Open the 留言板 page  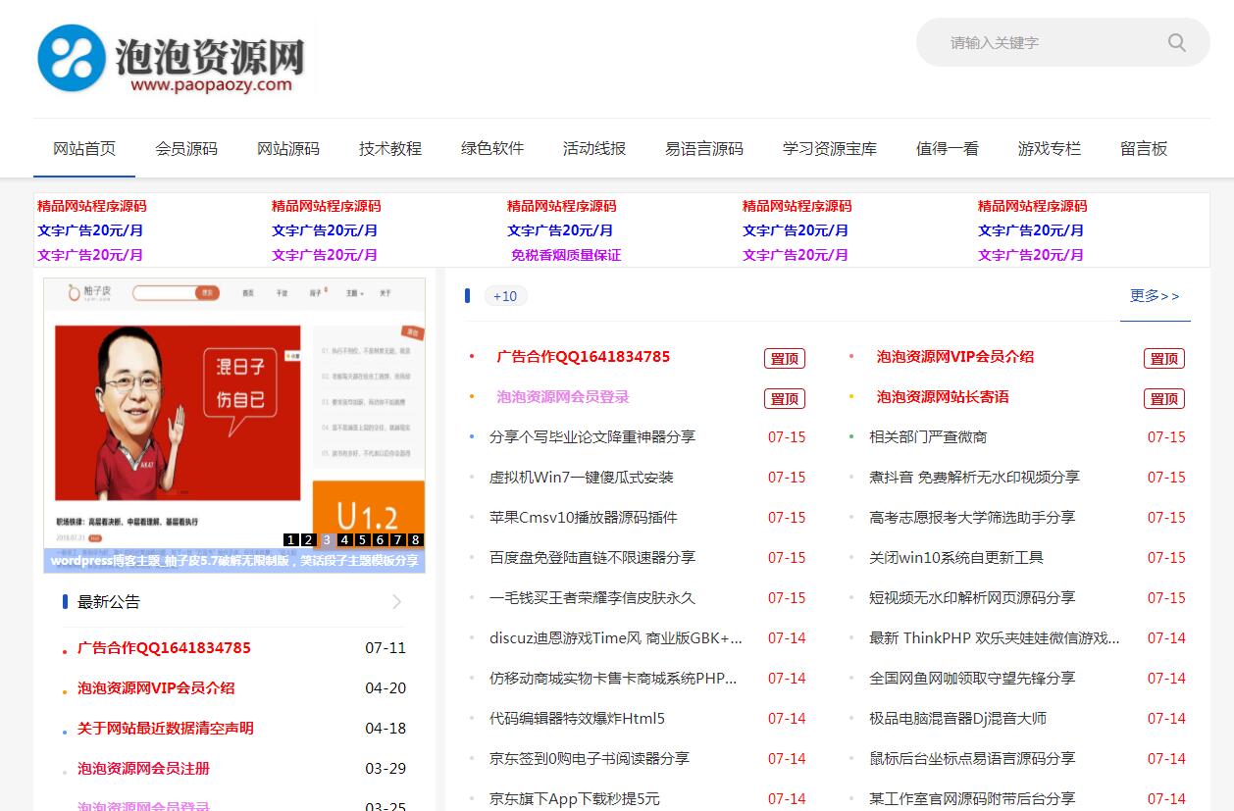point(1144,149)
